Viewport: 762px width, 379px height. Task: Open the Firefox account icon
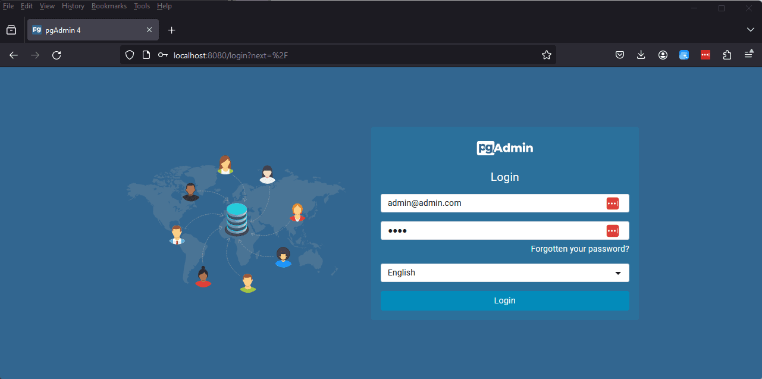[663, 55]
